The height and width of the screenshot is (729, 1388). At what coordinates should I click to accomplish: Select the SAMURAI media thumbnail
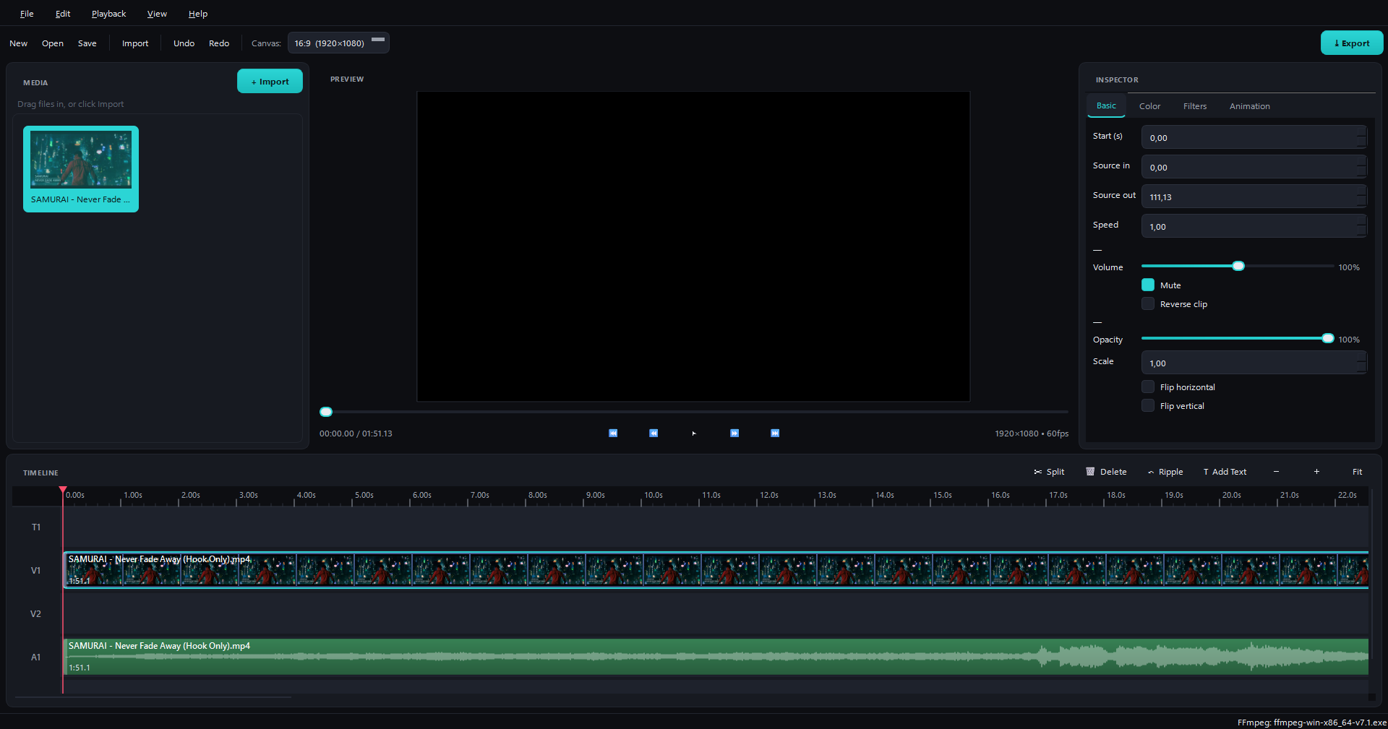coord(81,169)
